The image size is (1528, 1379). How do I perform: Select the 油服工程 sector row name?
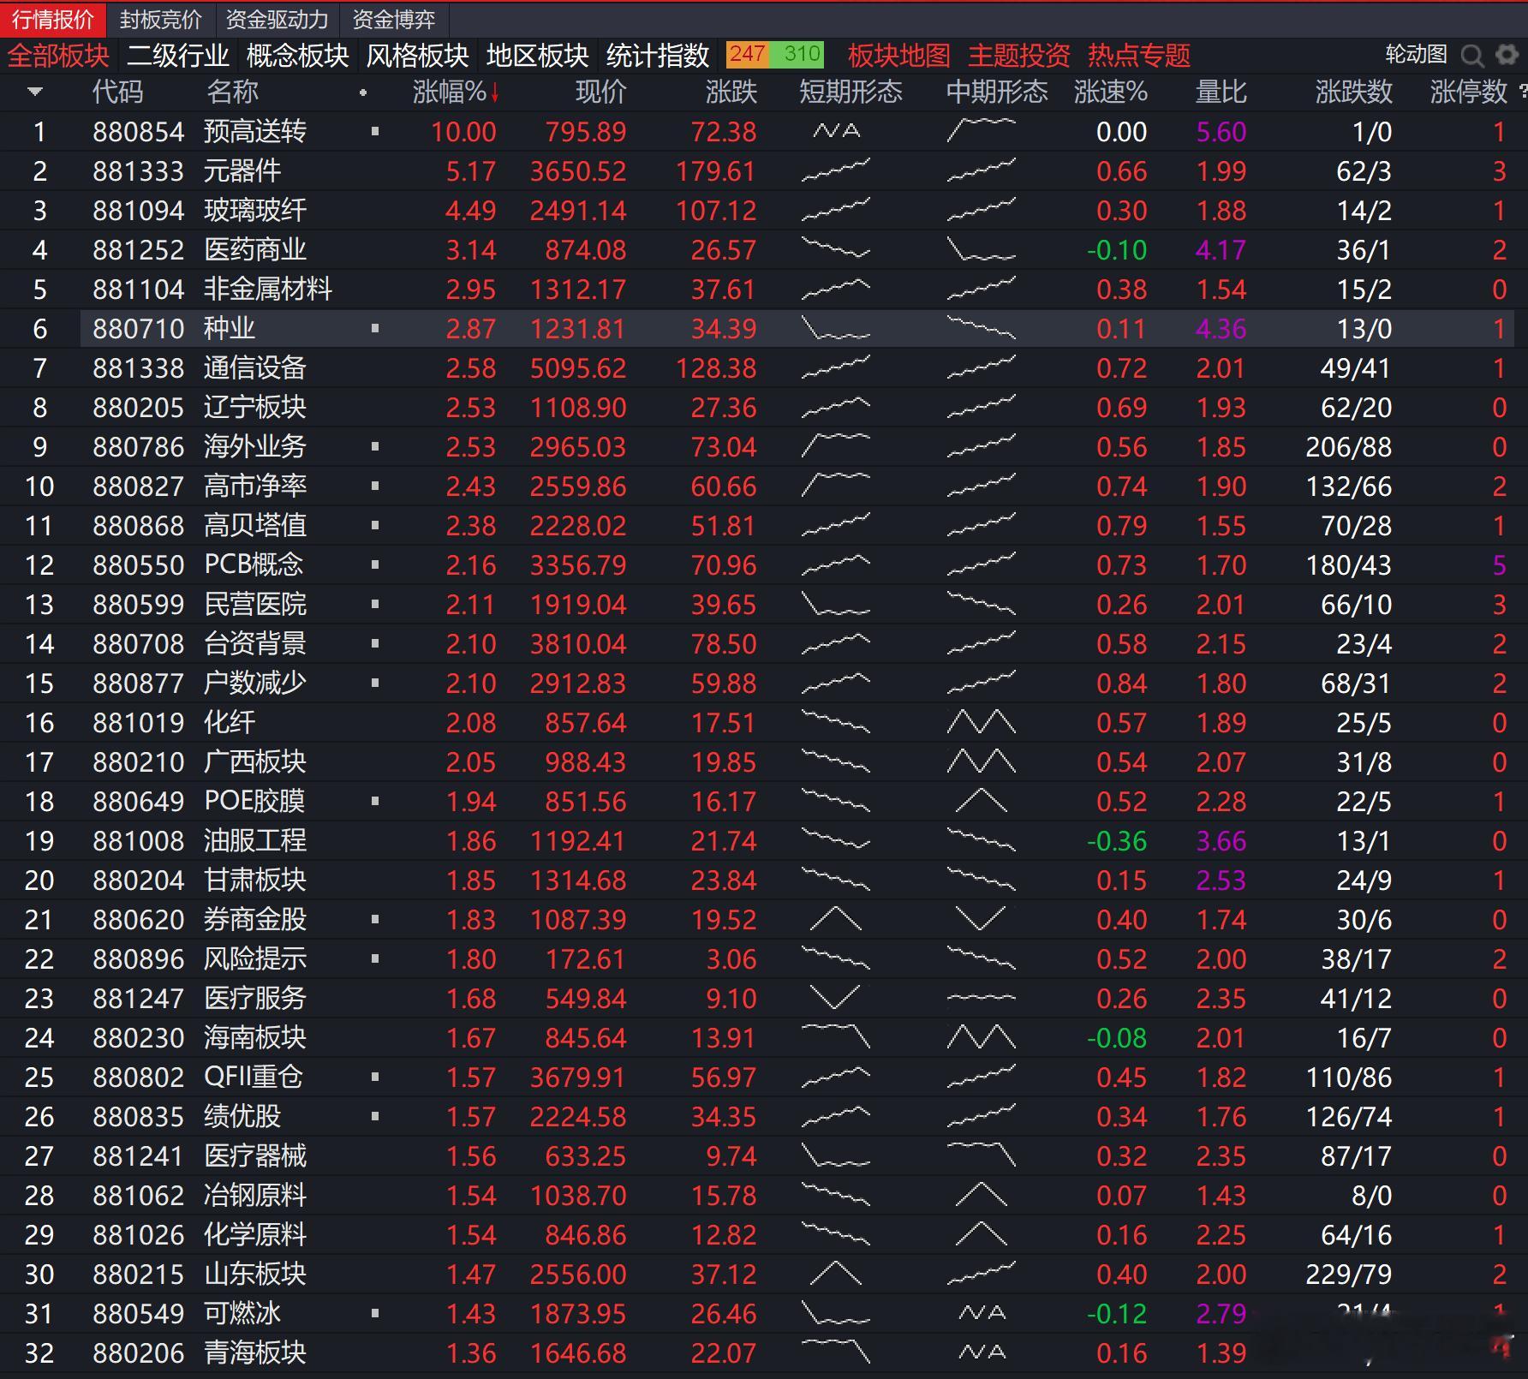(255, 841)
